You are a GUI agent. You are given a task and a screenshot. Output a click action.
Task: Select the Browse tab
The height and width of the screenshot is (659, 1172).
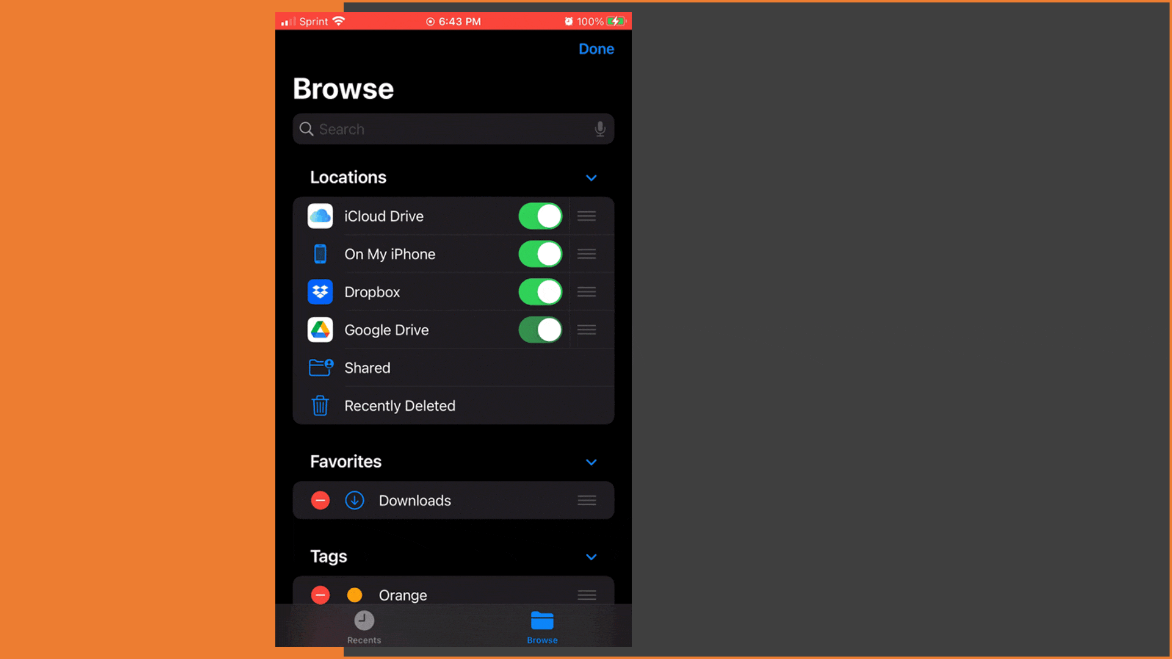pyautogui.click(x=542, y=627)
